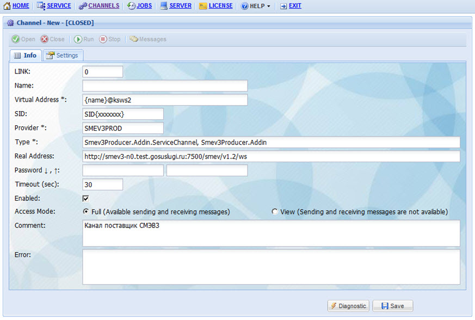Click the CHANNELS gear icon
Image resolution: width=475 pixels, height=320 pixels.
click(x=83, y=6)
